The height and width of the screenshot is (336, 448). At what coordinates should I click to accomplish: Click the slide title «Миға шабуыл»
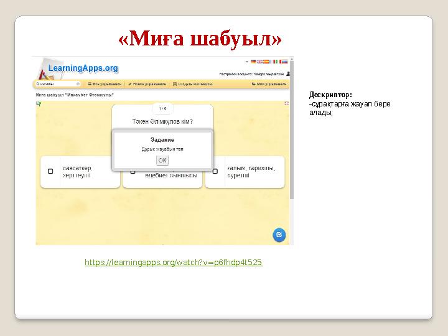200,39
